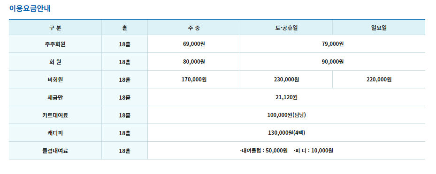Click the '220,000원' Sunday price
The width and height of the screenshot is (436, 174).
[379, 79]
